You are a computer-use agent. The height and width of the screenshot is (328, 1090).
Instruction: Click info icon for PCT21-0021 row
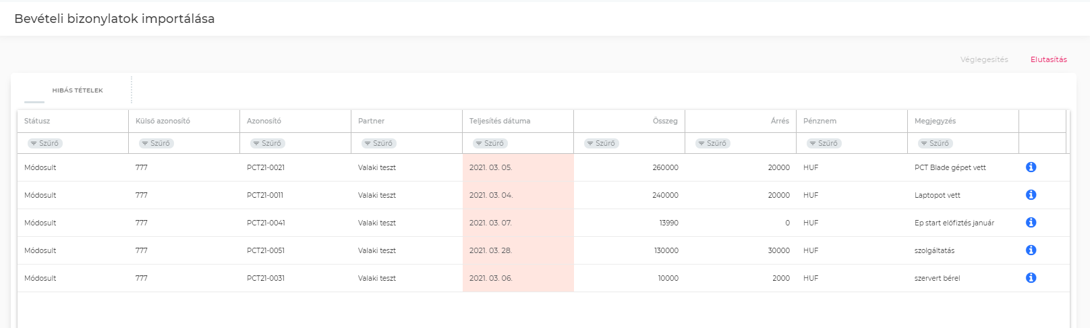click(x=1031, y=167)
